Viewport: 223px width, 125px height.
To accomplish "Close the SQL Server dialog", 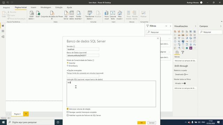I will click(x=158, y=38).
